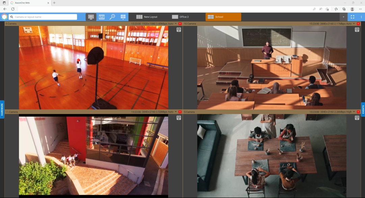Open the archive search magnifier tool
The image size is (365, 198).
click(112, 17)
